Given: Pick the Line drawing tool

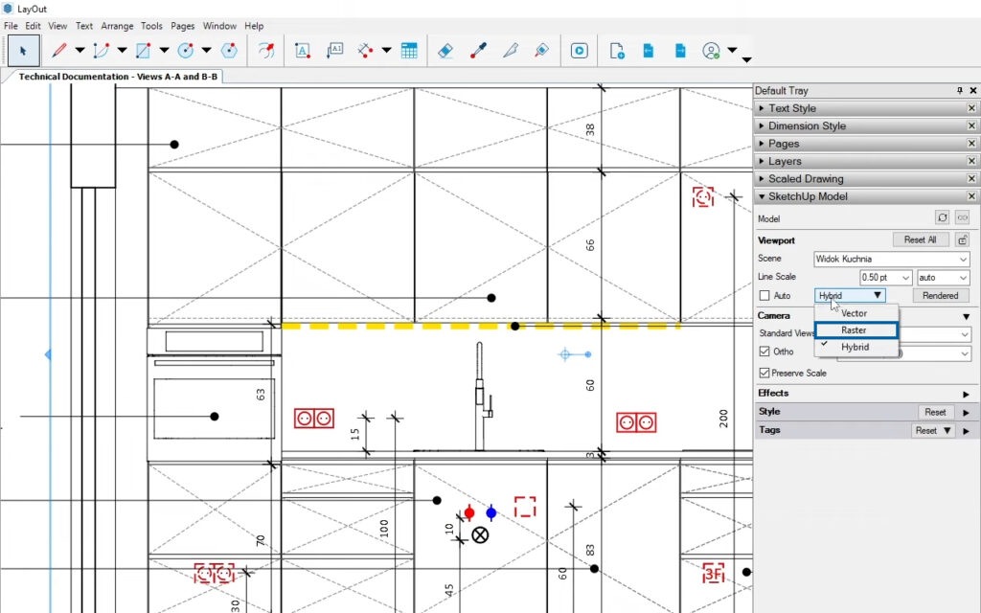Looking at the screenshot, I should (x=59, y=51).
